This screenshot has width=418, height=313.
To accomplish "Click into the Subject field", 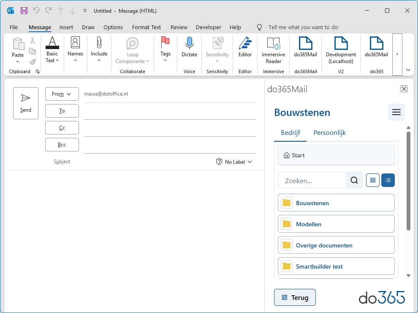I will (x=144, y=162).
